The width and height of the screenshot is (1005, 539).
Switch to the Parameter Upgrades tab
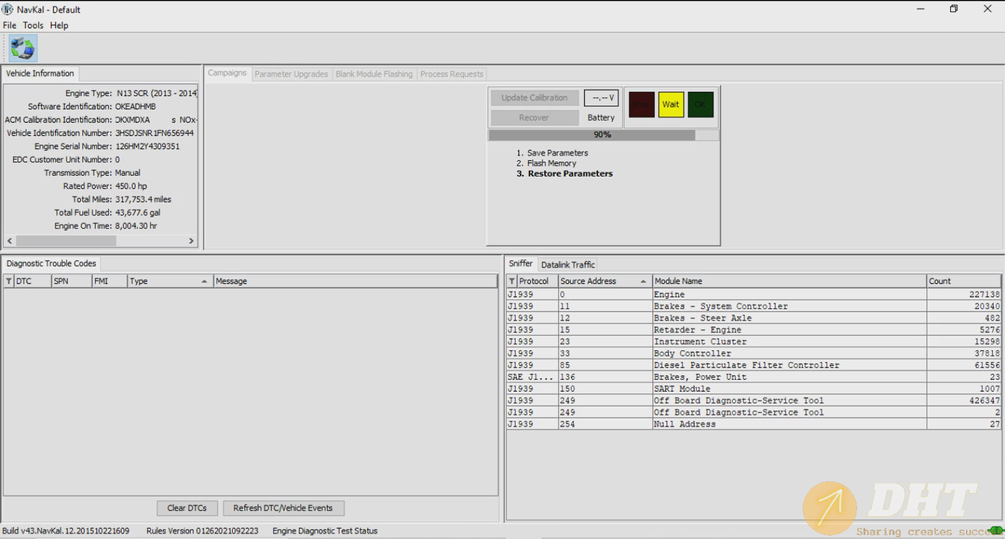coord(291,74)
